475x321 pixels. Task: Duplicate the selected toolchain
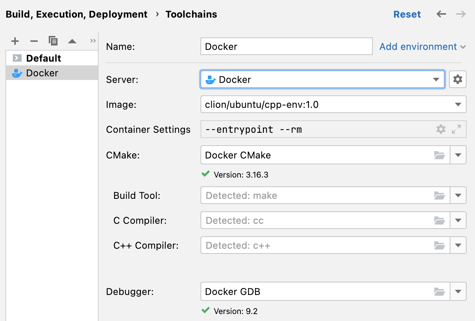coord(53,41)
